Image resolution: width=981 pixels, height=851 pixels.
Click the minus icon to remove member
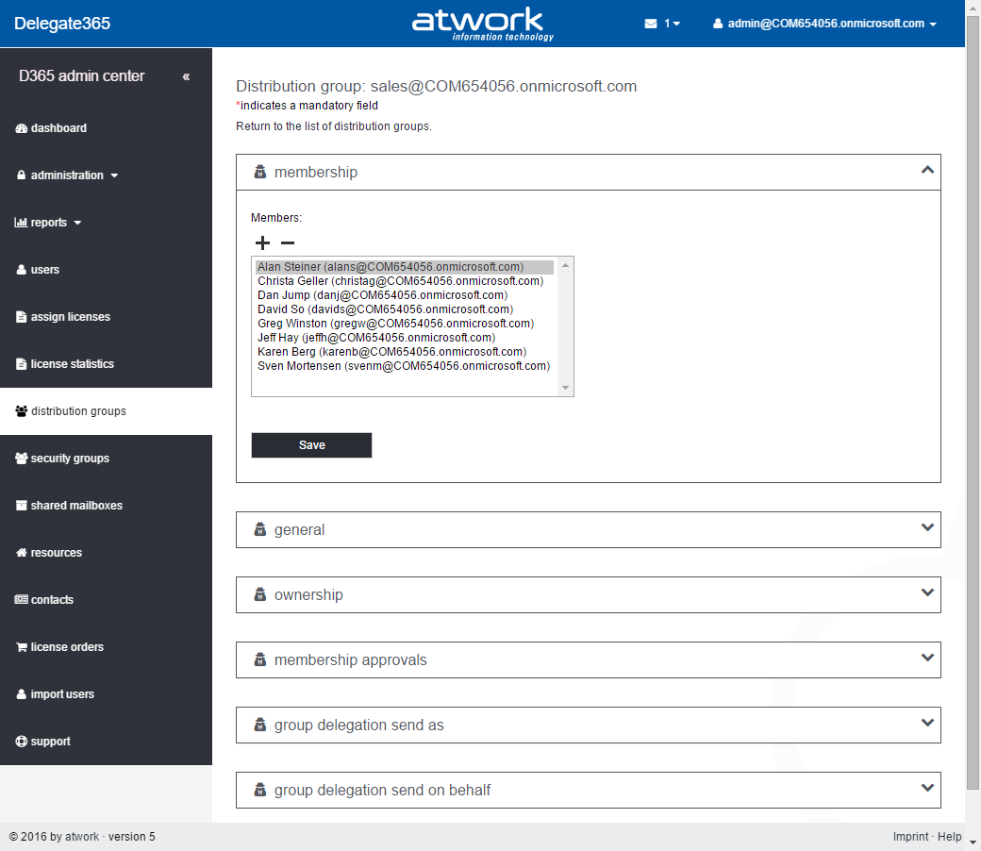coord(288,243)
